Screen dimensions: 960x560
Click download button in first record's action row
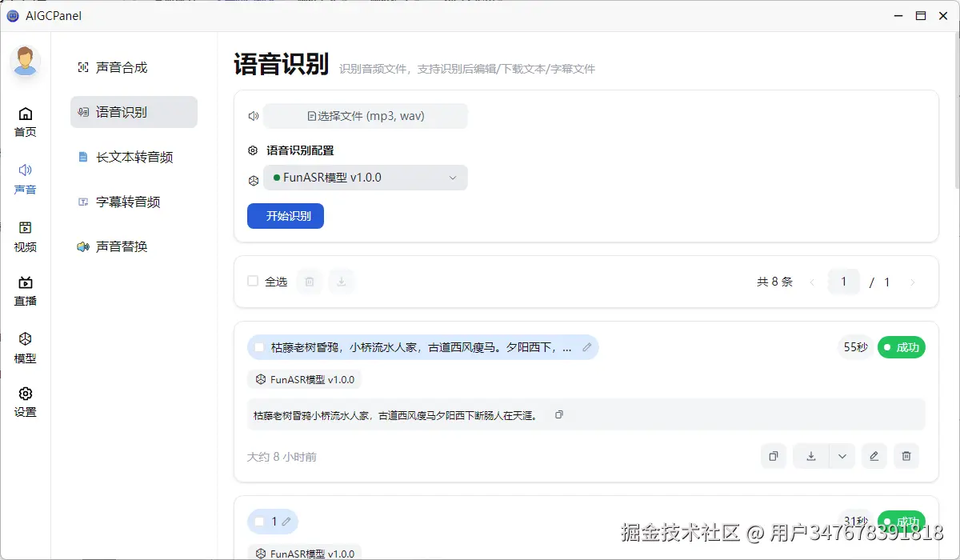click(x=811, y=456)
